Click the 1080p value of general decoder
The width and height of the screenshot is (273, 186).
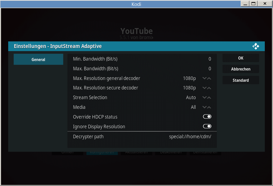189,78
